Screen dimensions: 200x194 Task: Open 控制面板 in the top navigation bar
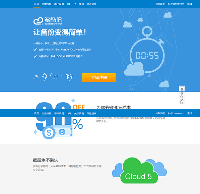[x=160, y=4]
